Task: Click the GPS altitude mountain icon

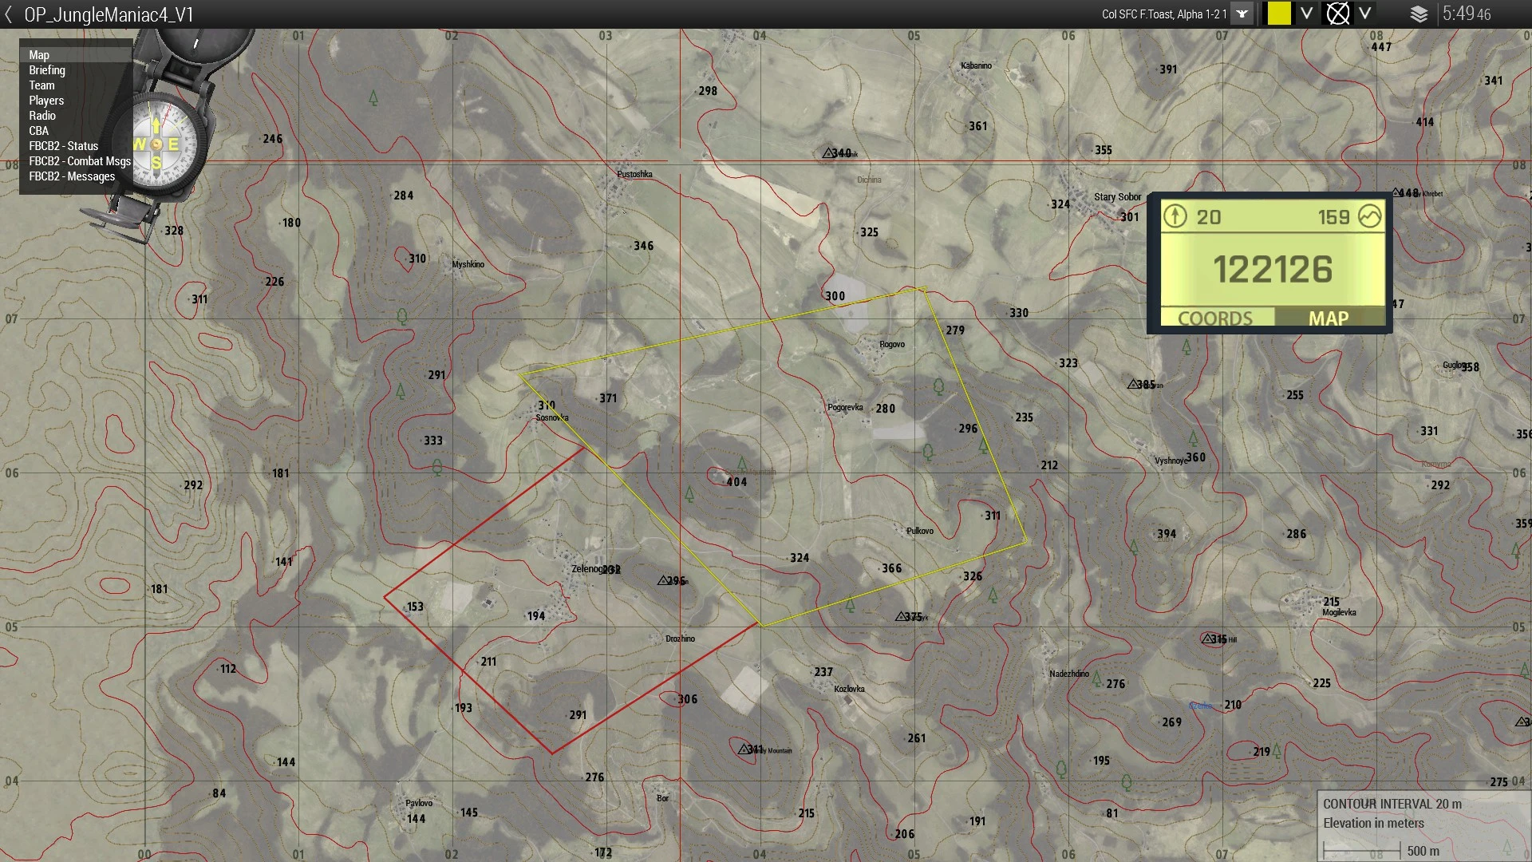Action: (x=1370, y=216)
